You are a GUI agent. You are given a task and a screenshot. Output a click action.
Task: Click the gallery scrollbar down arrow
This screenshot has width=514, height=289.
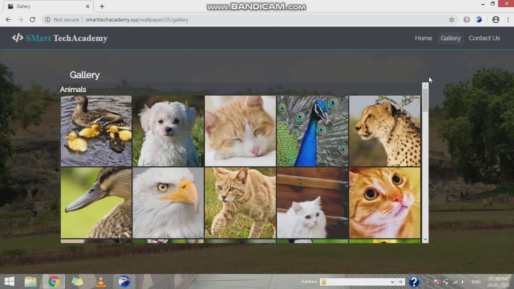[425, 240]
